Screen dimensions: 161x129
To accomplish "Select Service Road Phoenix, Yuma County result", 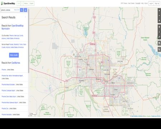I will pos(14,46).
